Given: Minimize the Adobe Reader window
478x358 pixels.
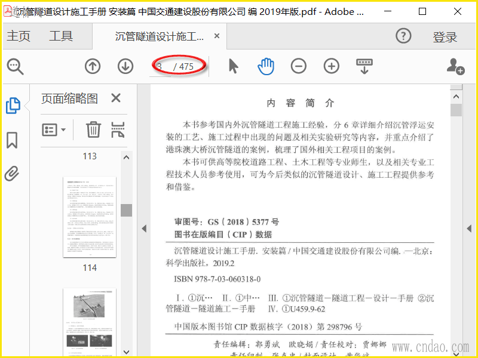Looking at the screenshot, I should pos(388,11).
